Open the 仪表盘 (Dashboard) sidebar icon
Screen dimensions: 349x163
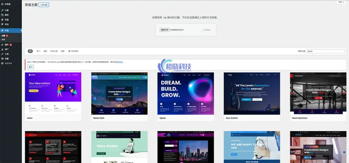[2, 4]
